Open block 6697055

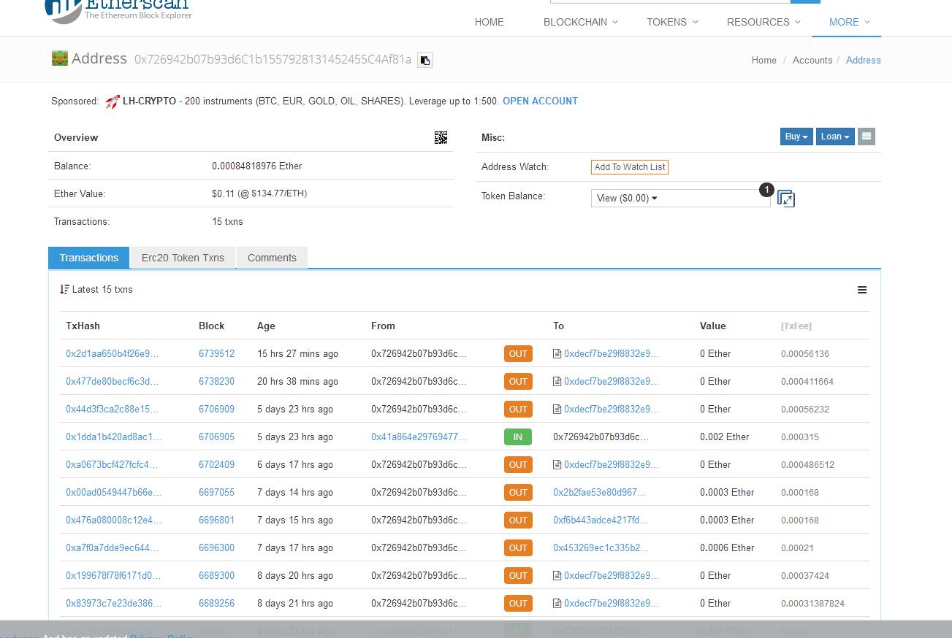click(216, 493)
